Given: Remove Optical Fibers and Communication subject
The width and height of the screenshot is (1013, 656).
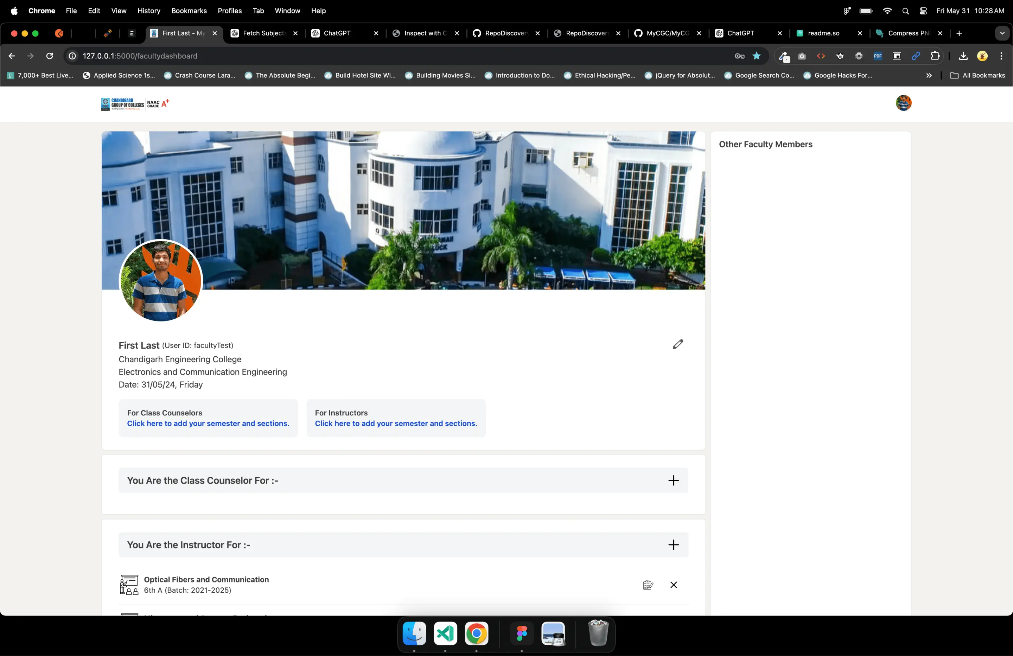Looking at the screenshot, I should coord(673,585).
